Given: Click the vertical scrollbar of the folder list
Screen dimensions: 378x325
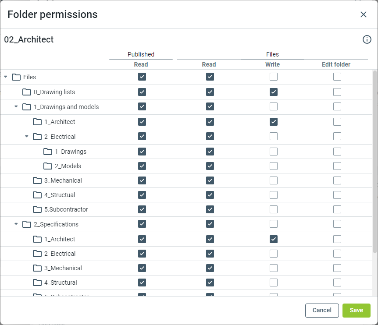Looking at the screenshot, I should pyautogui.click(x=375, y=162).
